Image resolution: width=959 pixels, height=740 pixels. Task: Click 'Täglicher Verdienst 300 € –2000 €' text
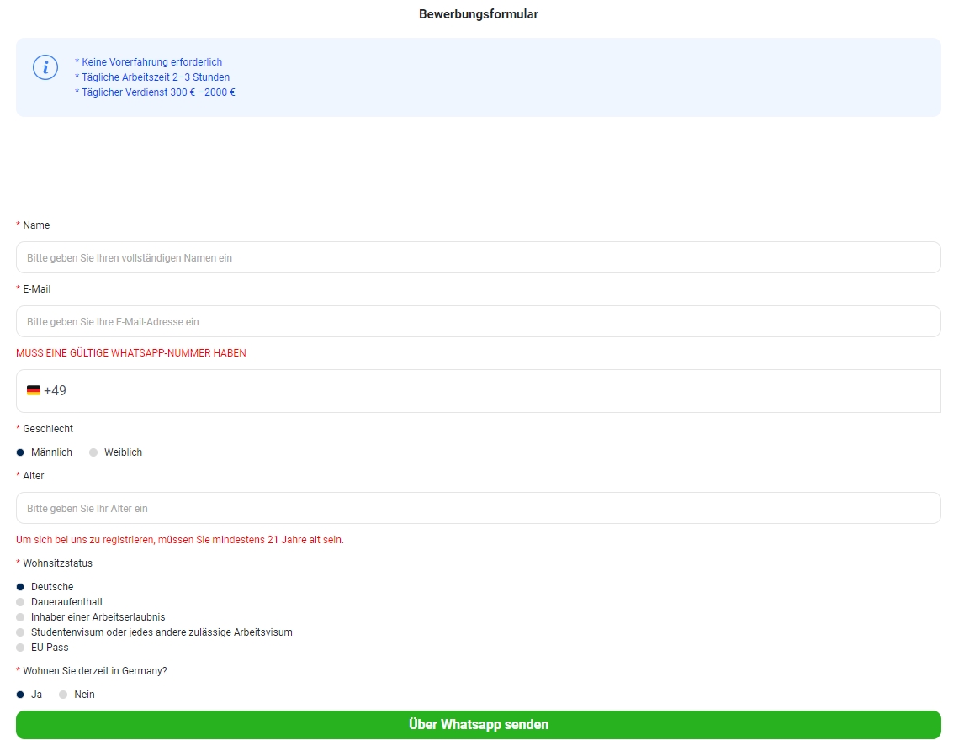[x=155, y=92]
